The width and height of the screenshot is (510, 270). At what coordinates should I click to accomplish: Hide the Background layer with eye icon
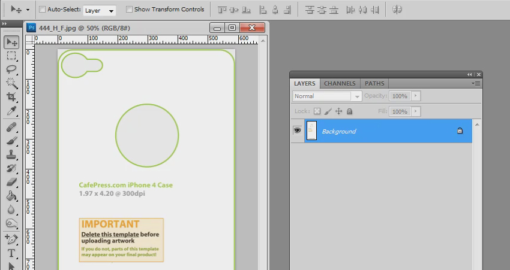[297, 131]
